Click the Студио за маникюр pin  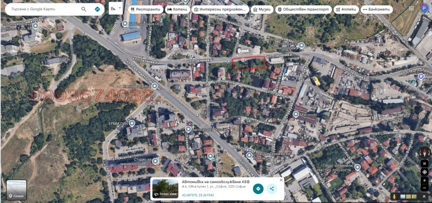pyautogui.click(x=156, y=161)
